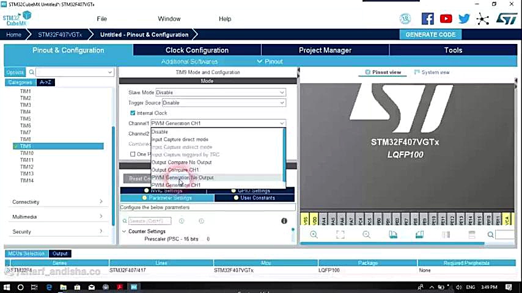Screen dimensions: 522x293
Task: Click the split view icon in pinout toolbar
Action: pyautogui.click(x=446, y=234)
